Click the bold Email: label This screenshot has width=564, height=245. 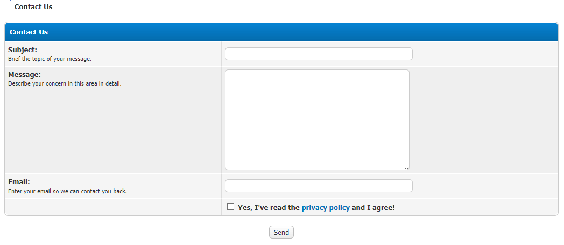coord(19,182)
